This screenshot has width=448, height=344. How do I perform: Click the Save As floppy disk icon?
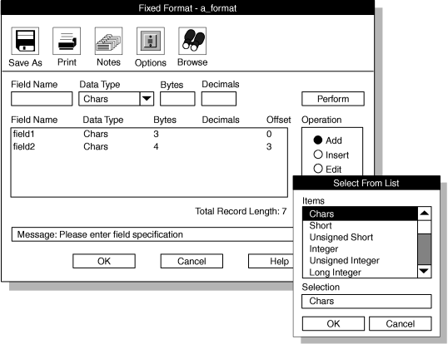[25, 41]
